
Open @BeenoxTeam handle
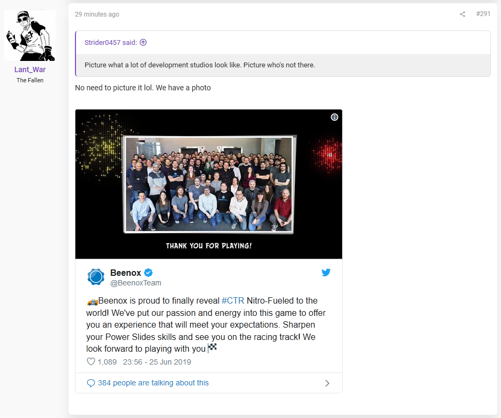(x=135, y=283)
